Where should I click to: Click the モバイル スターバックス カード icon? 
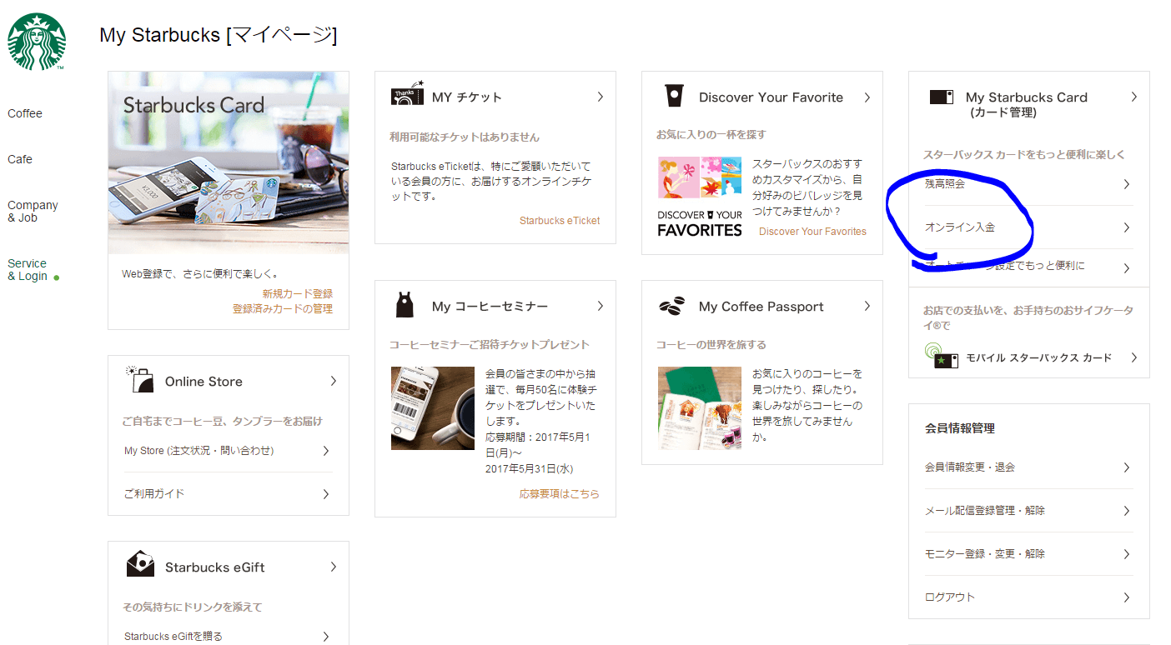tap(941, 356)
